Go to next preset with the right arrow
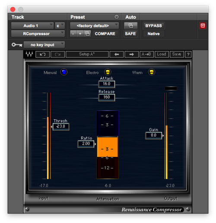The width and height of the screenshot is (216, 223). coord(132,54)
